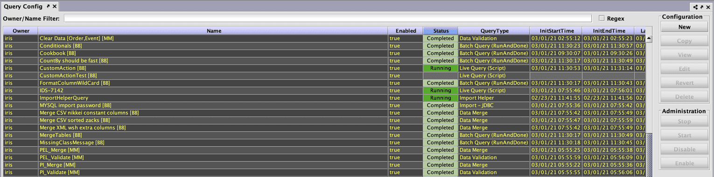Pop out the Query Config tab
This screenshot has height=177, width=714.
(48, 6)
